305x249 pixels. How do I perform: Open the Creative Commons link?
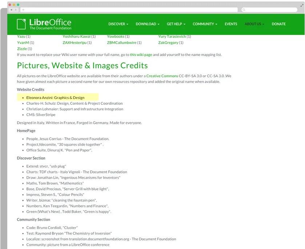coord(162,76)
